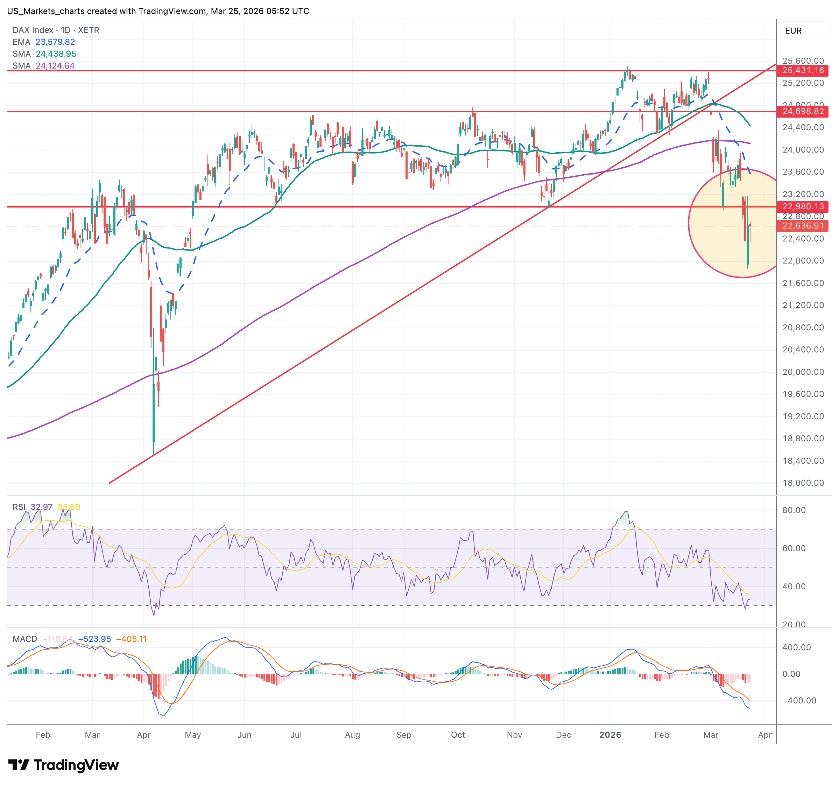This screenshot has height=786, width=839.
Task: Click the Apr label at right of time axis
Action: point(765,735)
